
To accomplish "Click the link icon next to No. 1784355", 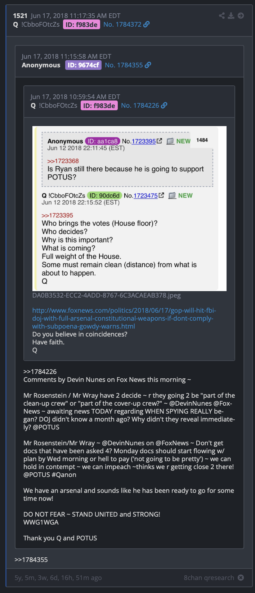I will pos(148,65).
